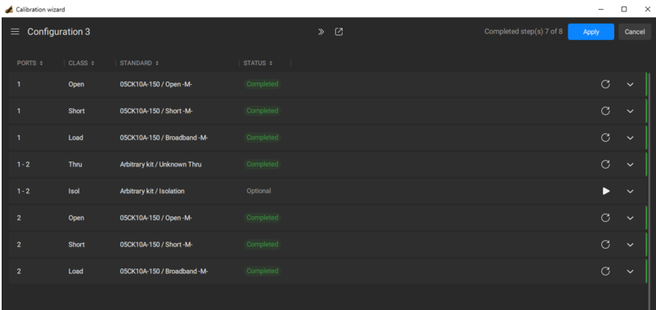This screenshot has height=310, width=656.
Task: Click the Configuration 3 title
Action: pos(59,32)
